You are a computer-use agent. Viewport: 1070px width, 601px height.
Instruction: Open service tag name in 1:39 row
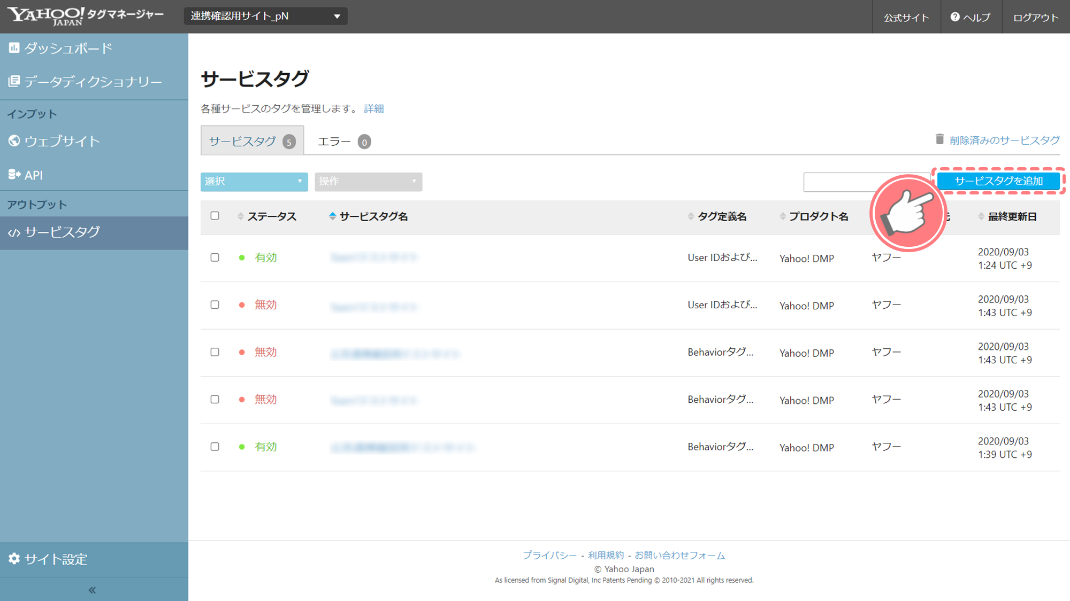click(402, 447)
